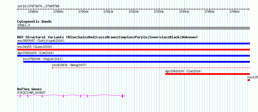The height and width of the screenshot is (112, 258).
Task: Click the 37950k ruler tick label
Action: pyautogui.click(x=210, y=12)
